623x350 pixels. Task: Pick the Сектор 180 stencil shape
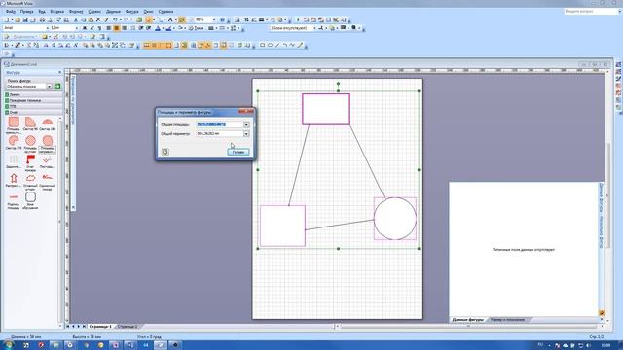(x=48, y=123)
